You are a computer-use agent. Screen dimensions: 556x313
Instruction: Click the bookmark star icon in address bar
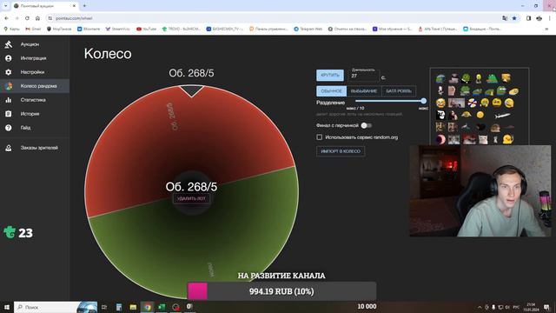[514, 18]
